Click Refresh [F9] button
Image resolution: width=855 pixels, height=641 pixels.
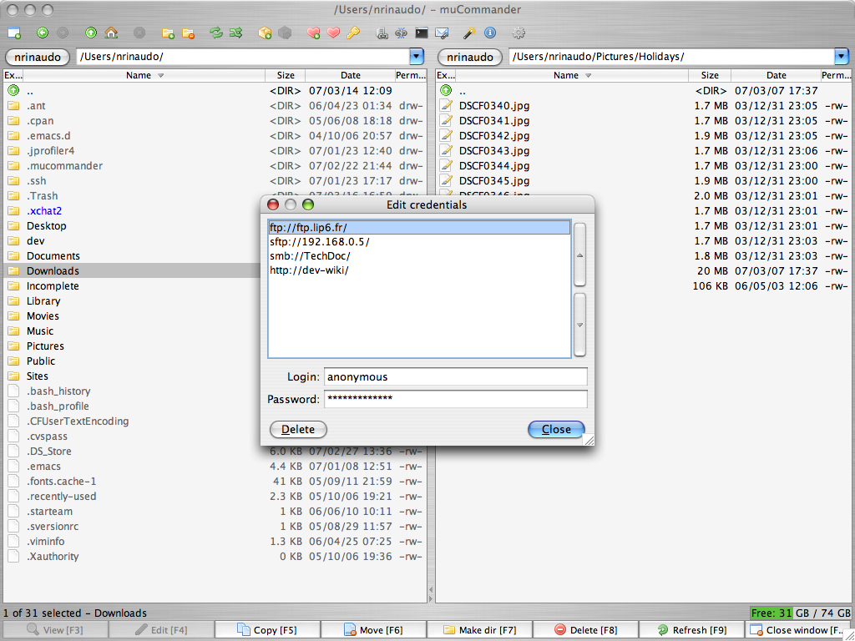point(691,630)
